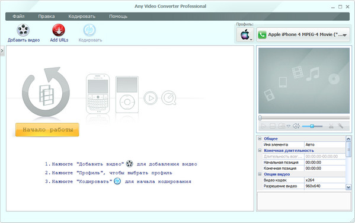355x223 pixels.
Task: Minimize the Any Video Converter window
Action: point(333,7)
